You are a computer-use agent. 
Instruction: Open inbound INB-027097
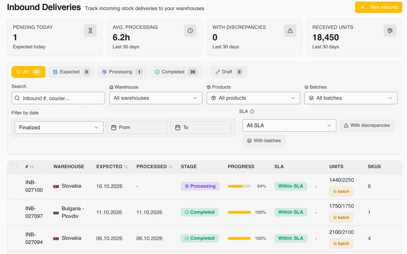pos(34,212)
